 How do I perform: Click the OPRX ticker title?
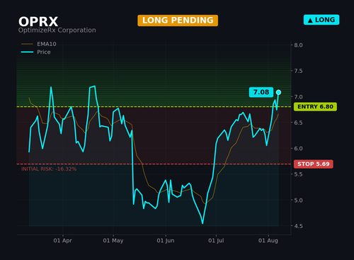coord(38,22)
